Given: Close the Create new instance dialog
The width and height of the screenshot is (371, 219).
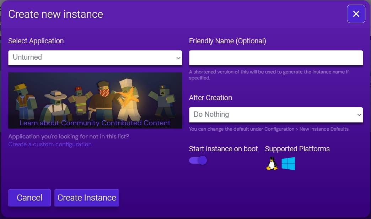Looking at the screenshot, I should tap(356, 14).
